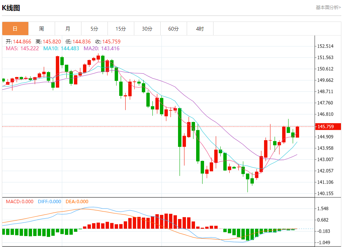Viewport: 344px width, 247px height.
Task: Click the red 145.759 current price tag
Action: coord(328,127)
